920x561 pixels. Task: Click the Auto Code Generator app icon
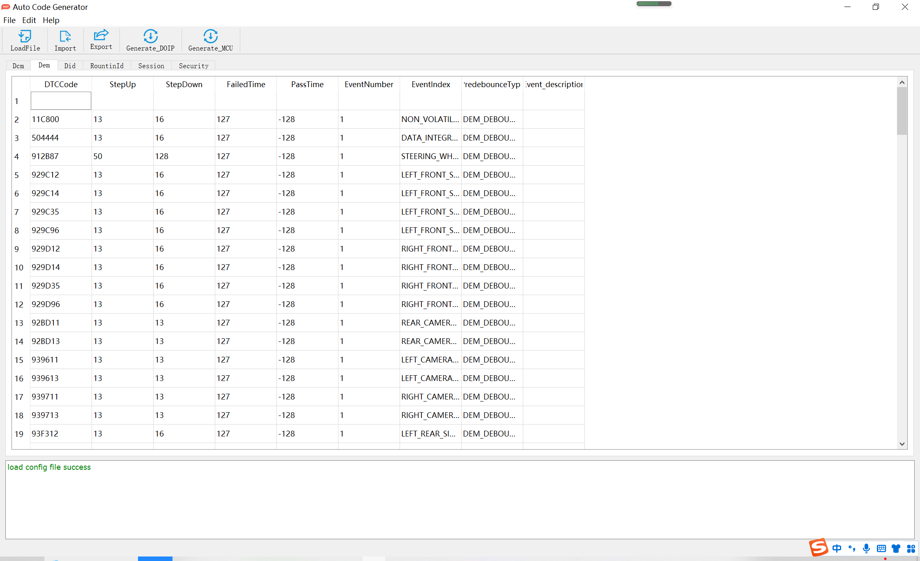click(x=6, y=7)
